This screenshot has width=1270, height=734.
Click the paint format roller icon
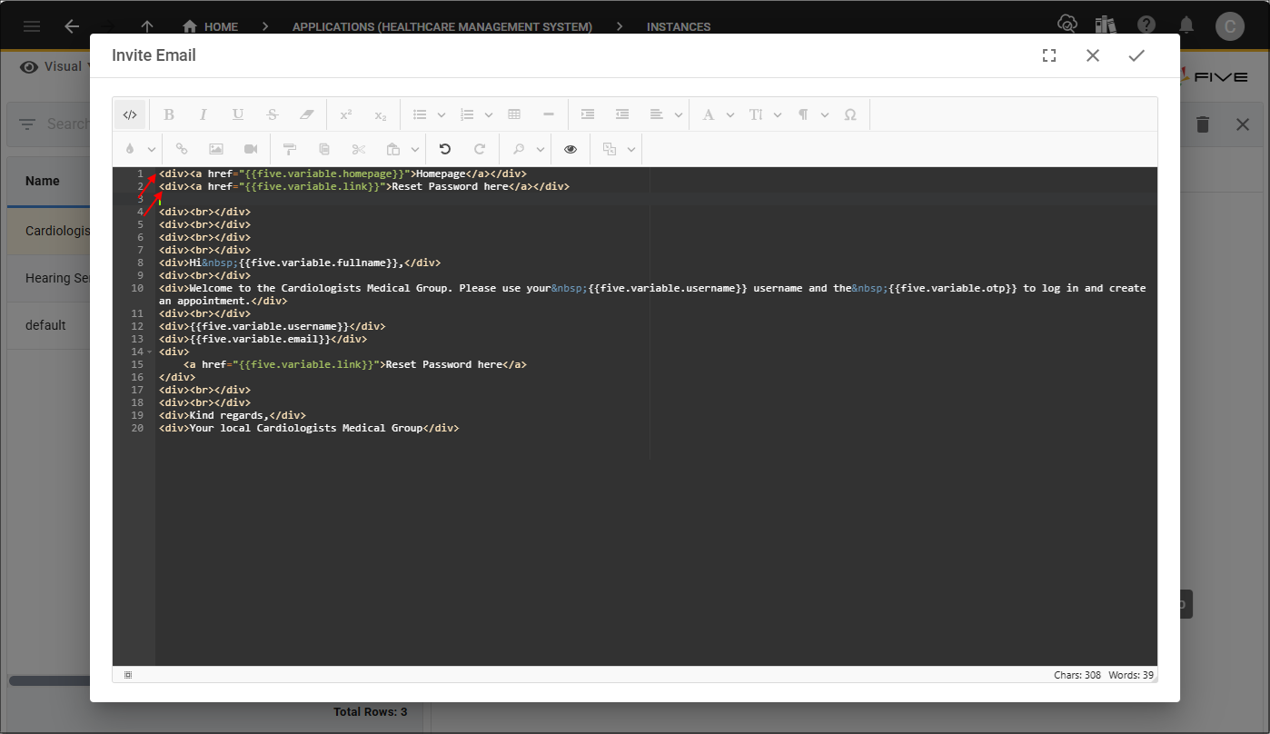pos(290,149)
